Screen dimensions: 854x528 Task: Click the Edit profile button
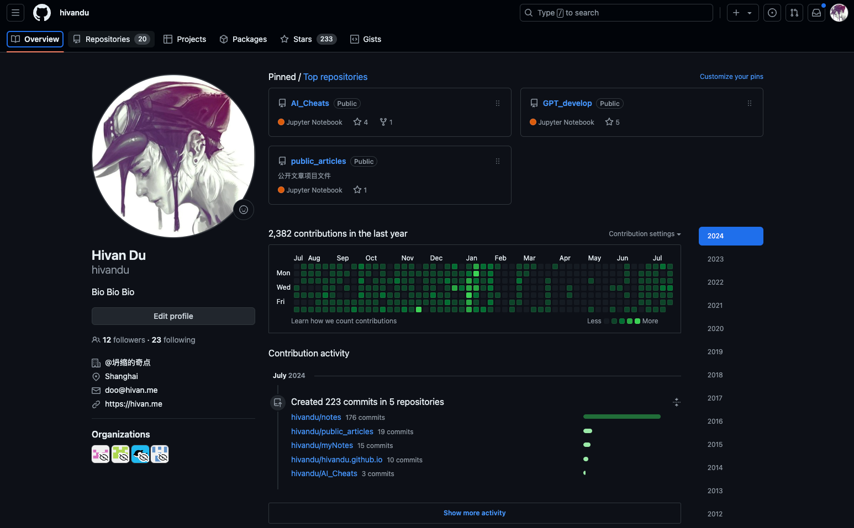[173, 316]
